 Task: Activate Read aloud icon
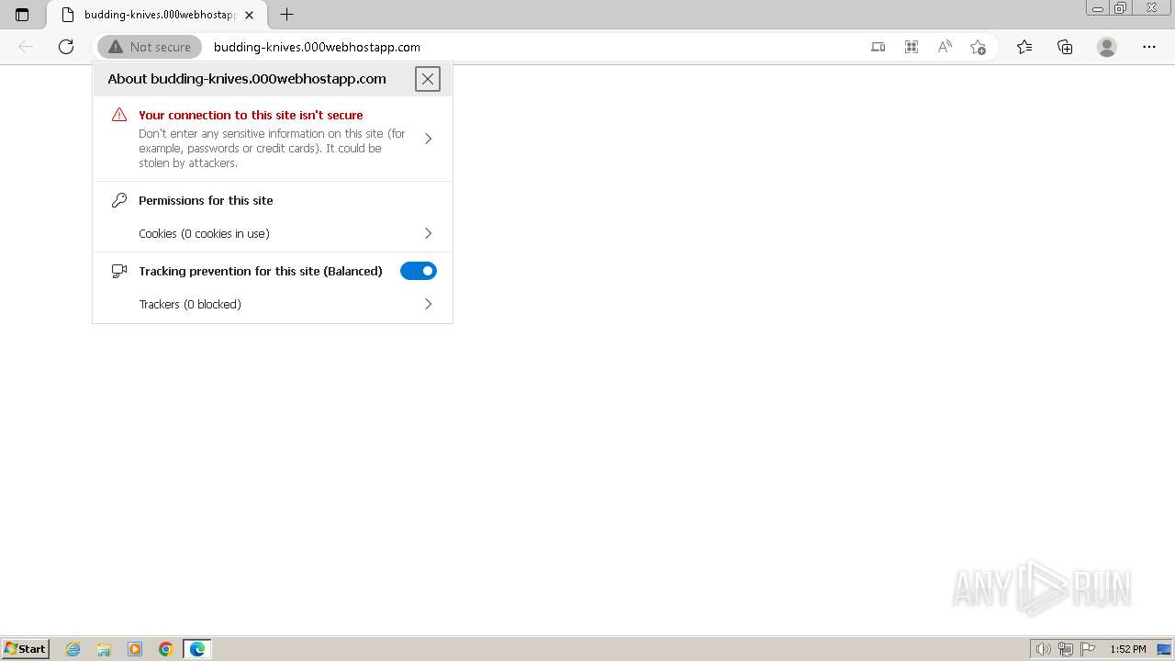(945, 47)
